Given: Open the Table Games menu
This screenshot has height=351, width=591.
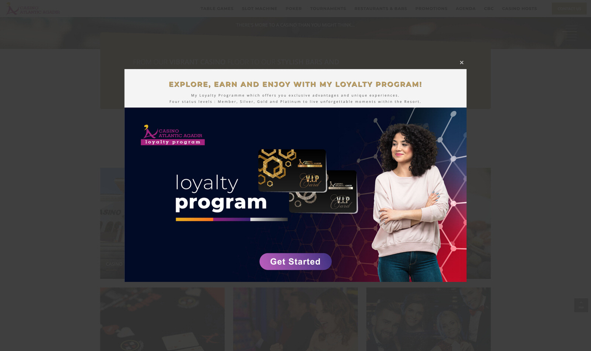Looking at the screenshot, I should click(217, 8).
